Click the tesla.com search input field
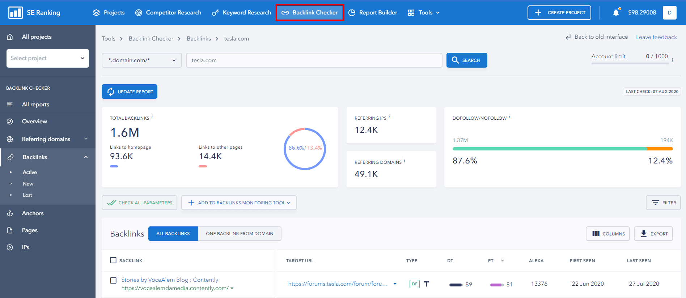The width and height of the screenshot is (686, 298). pyautogui.click(x=314, y=60)
